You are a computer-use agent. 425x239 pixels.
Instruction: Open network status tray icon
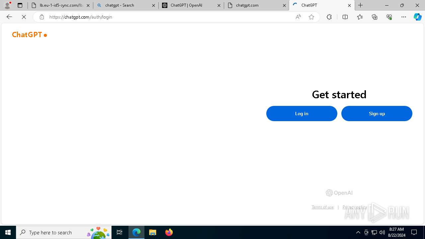coord(374,232)
